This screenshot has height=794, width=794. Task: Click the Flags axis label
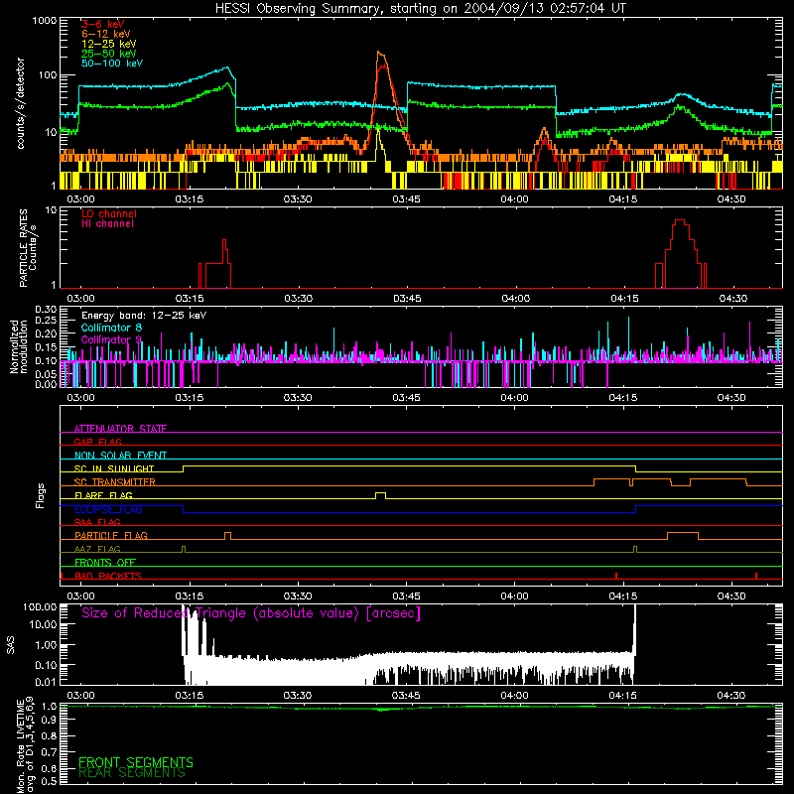40,495
